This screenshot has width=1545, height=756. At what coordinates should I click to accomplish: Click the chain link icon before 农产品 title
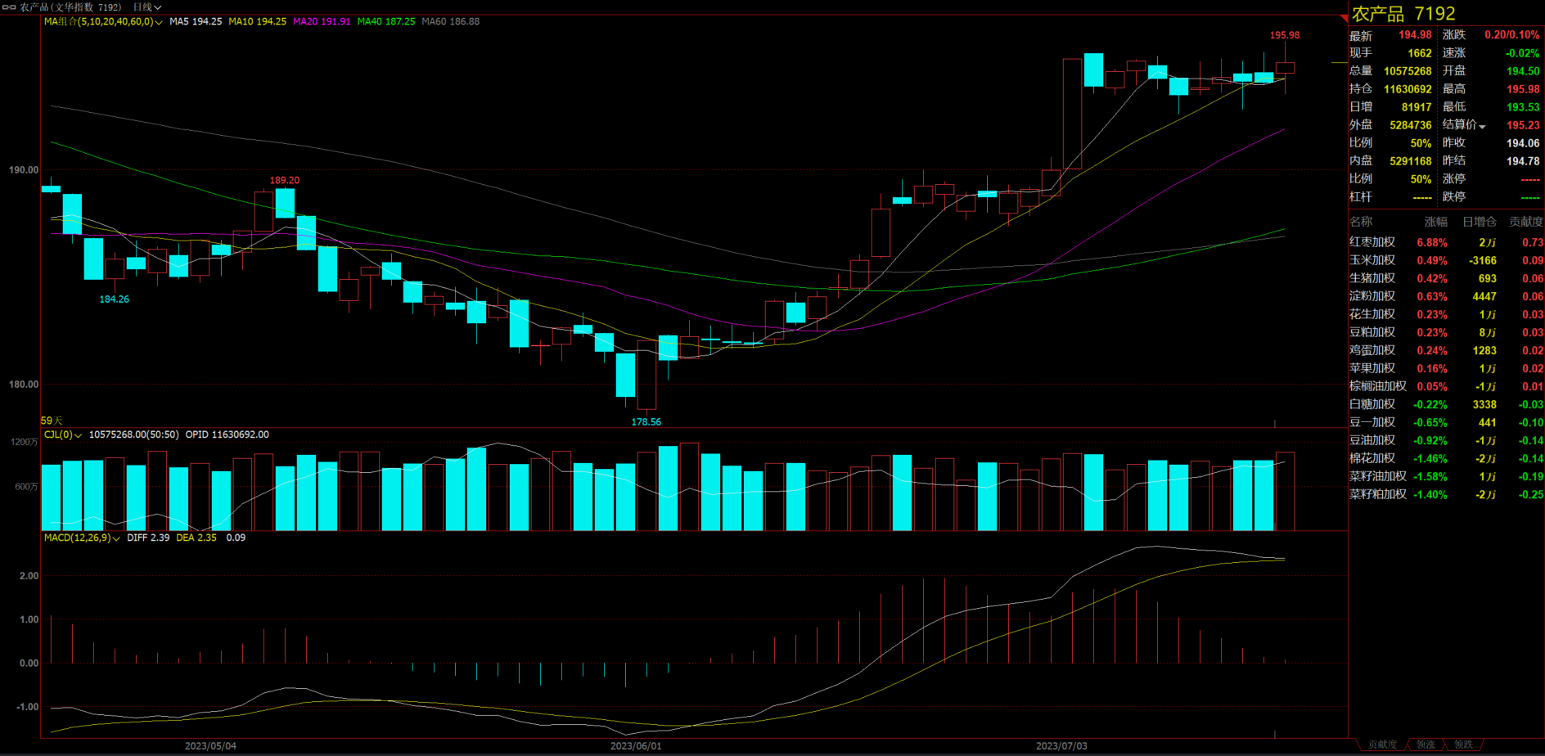pyautogui.click(x=9, y=7)
